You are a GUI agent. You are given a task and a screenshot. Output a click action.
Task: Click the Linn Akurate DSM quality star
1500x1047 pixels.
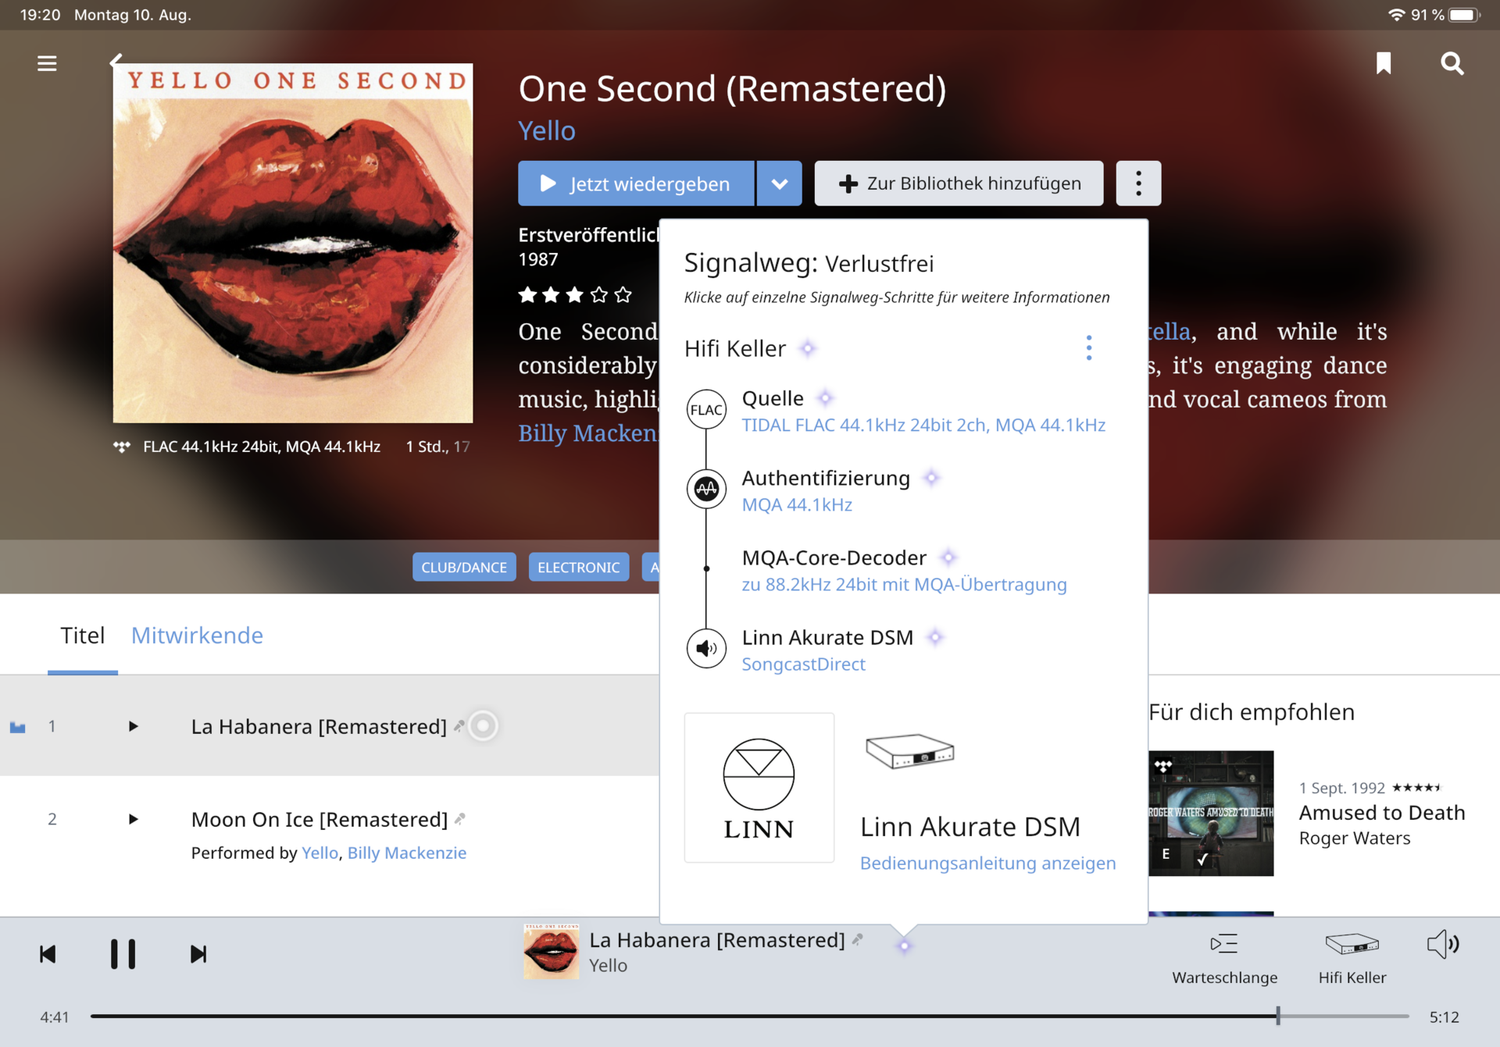(x=934, y=637)
